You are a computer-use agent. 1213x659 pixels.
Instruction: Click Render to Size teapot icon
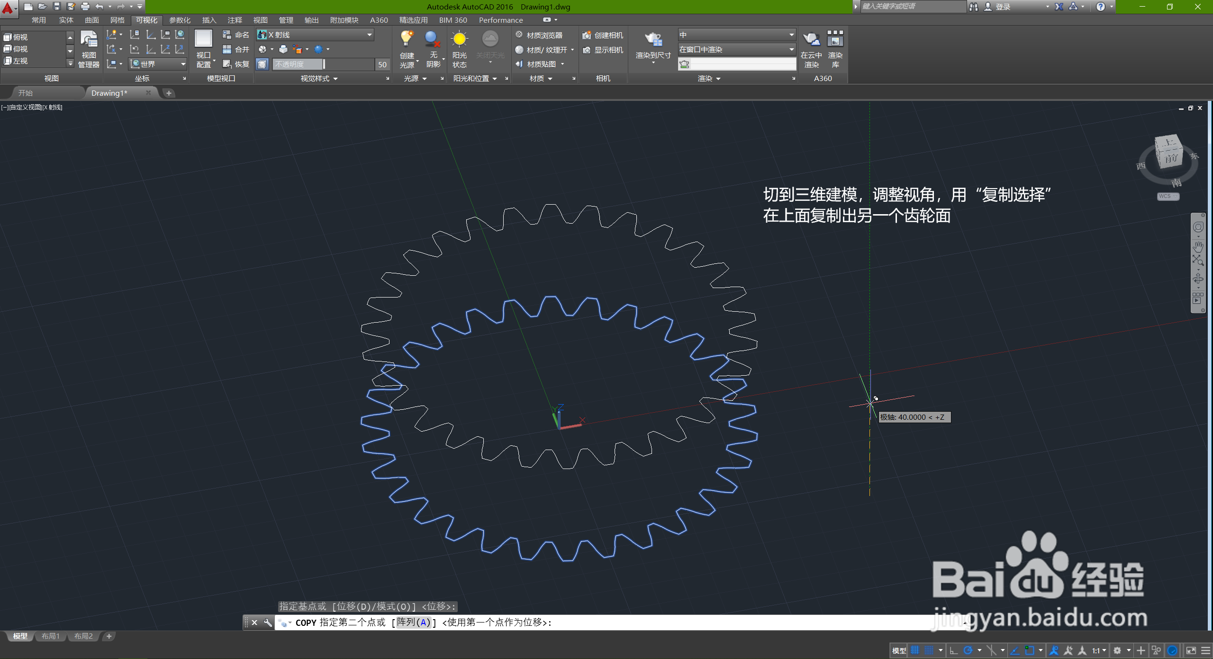(653, 40)
